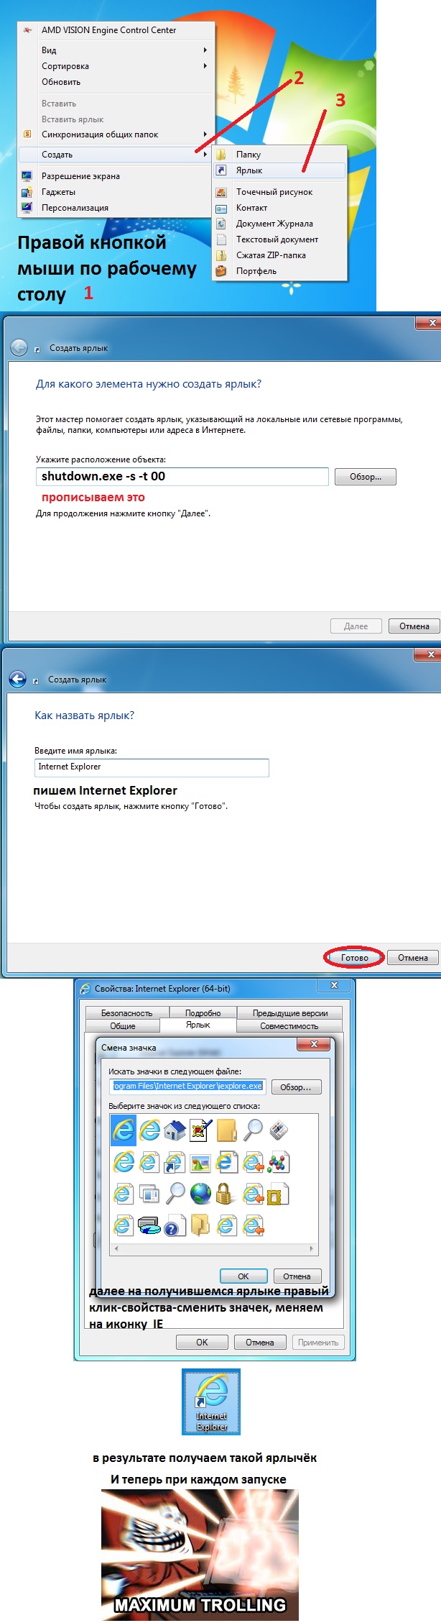Screen dimensions: 441x1623
Task: Click the object location text field
Action: (182, 477)
